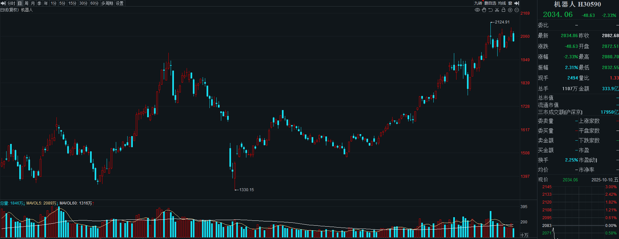The image size is (619, 239).
Task: Click the 窗 window button
Action: point(510,3)
